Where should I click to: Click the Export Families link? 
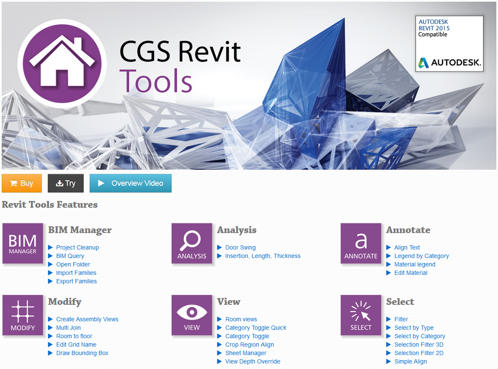[76, 281]
